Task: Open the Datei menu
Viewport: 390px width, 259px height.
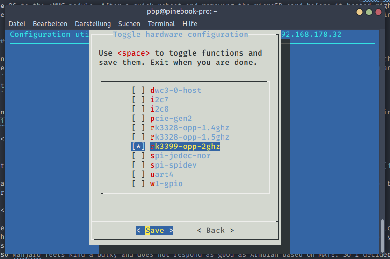Action: click(x=17, y=24)
